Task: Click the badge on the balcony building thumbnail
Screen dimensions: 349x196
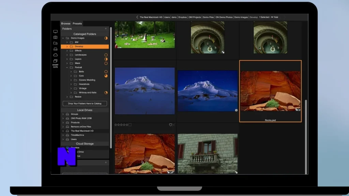Action: tap(236, 172)
